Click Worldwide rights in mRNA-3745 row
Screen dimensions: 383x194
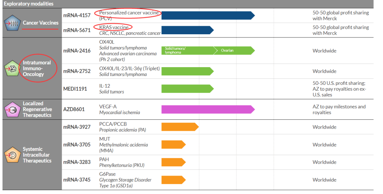tap(324, 180)
